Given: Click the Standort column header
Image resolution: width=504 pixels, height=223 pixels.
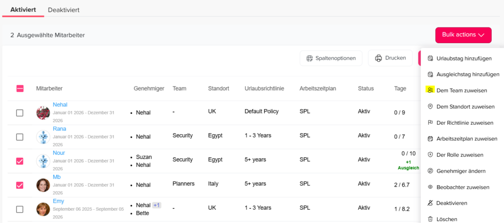Looking at the screenshot, I should coord(219,88).
